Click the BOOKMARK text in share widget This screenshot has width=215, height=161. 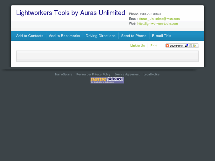[x=176, y=46]
